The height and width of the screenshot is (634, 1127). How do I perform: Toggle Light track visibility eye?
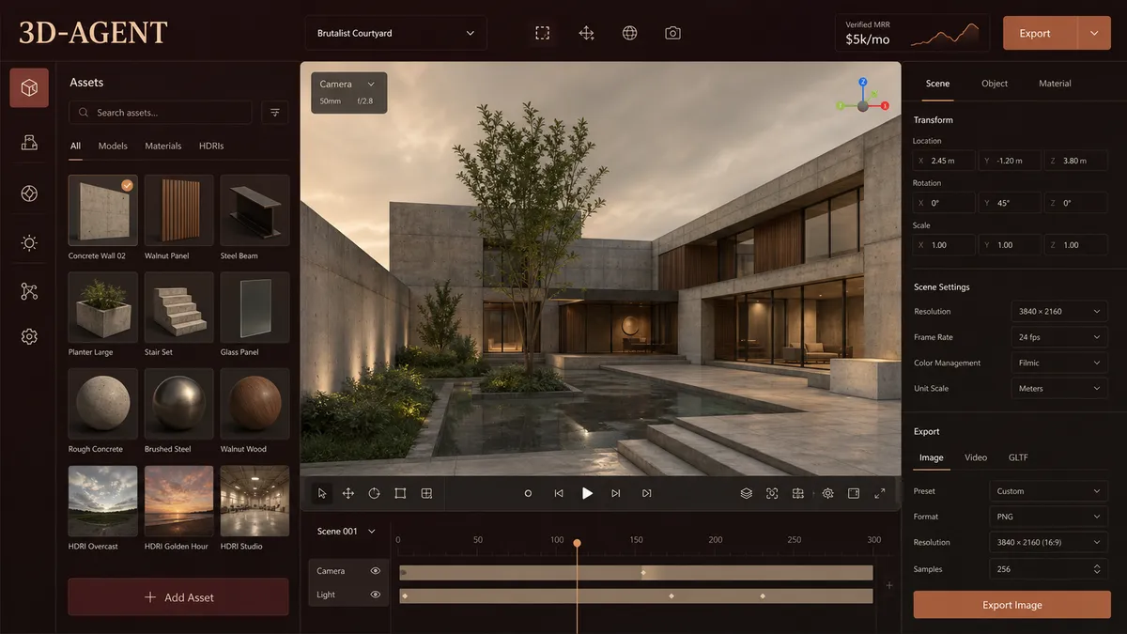tap(376, 595)
